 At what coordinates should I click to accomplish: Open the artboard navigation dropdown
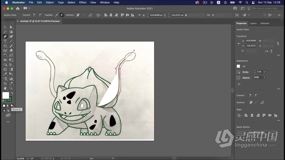click(62, 159)
